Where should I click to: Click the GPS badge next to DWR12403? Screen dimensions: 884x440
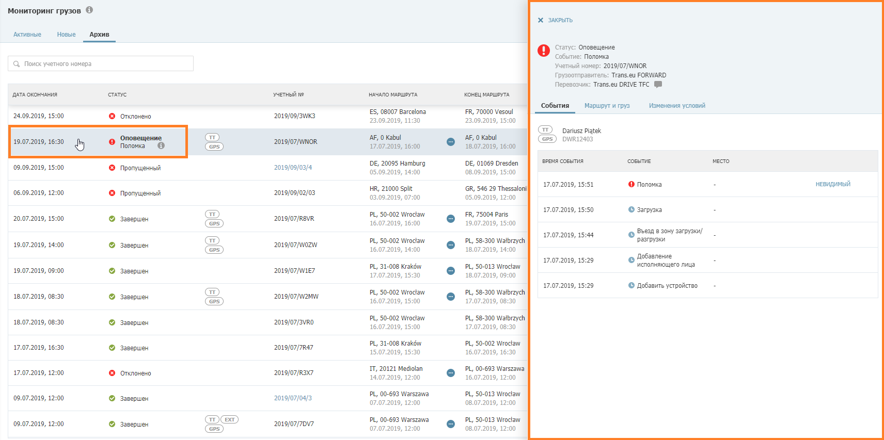coord(547,139)
